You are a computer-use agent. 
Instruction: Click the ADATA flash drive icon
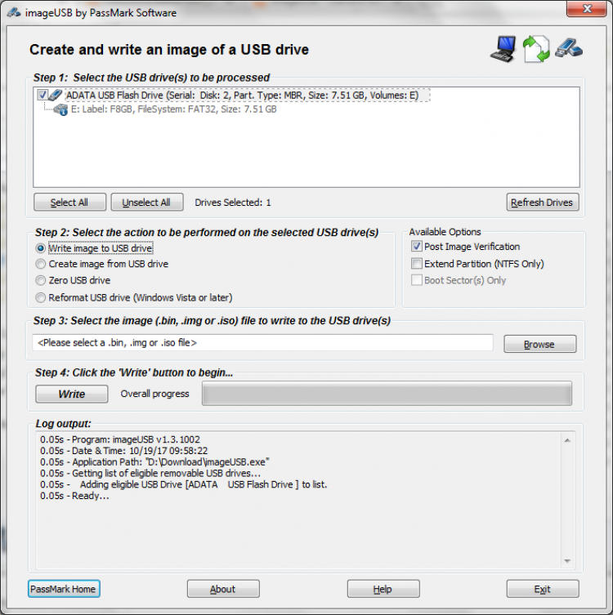coord(56,95)
